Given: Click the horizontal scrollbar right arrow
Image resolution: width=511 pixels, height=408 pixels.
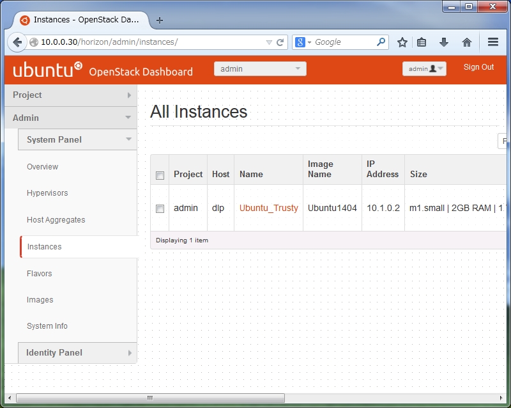Looking at the screenshot, I should click(x=501, y=398).
